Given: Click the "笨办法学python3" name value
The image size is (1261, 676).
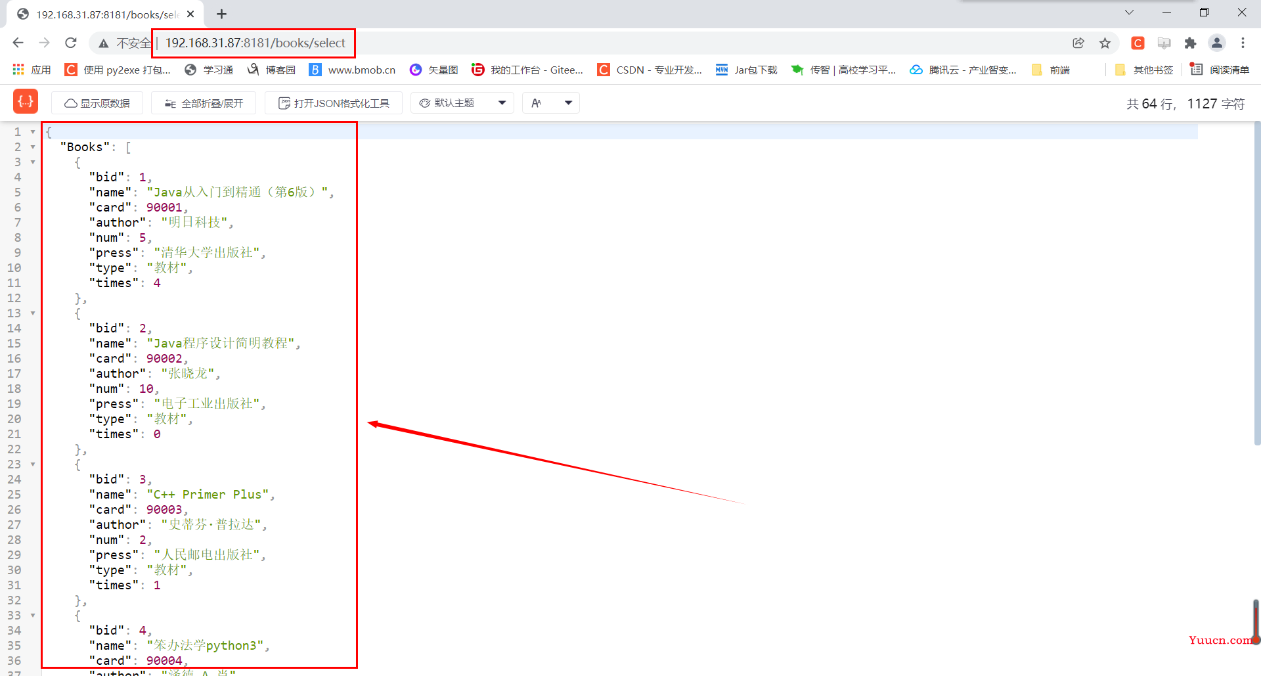Looking at the screenshot, I should 206,646.
